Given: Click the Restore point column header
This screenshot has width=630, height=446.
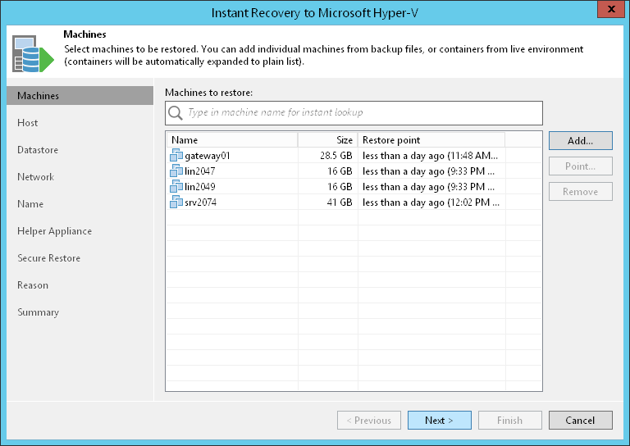Looking at the screenshot, I should pos(431,140).
